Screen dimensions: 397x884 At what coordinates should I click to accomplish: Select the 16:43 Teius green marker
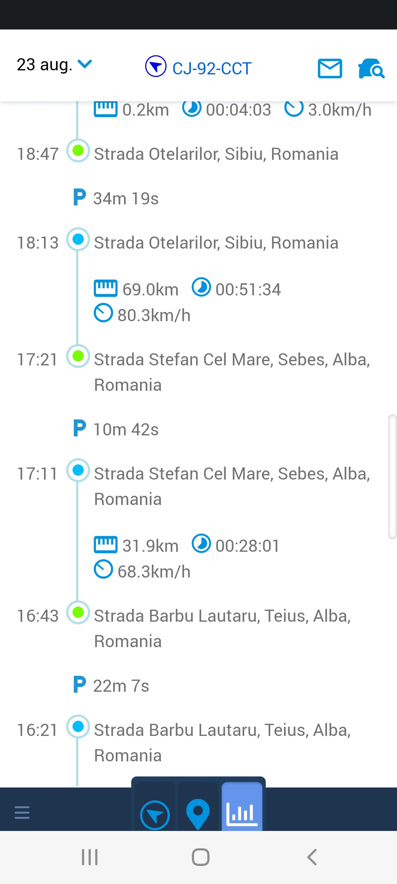(78, 613)
